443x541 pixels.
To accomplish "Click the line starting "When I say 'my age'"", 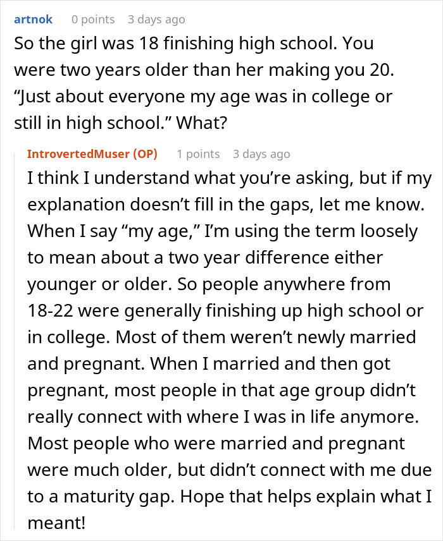I will tap(221, 231).
